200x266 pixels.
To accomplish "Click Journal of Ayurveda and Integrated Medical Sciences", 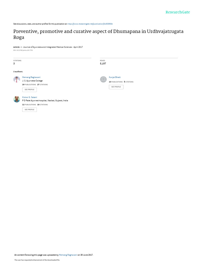I will pos(48,47).
